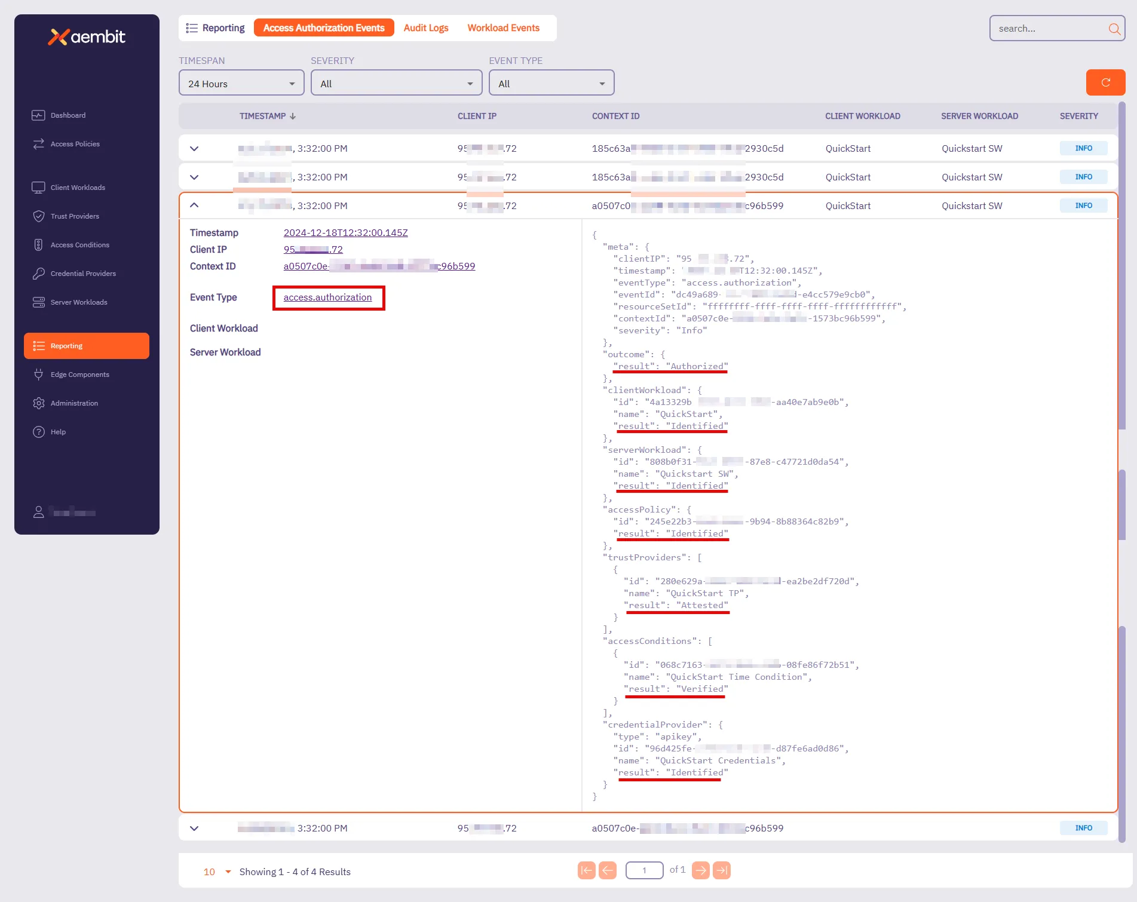The image size is (1137, 902).
Task: Click the Timestamp value link in details
Action: 345,233
